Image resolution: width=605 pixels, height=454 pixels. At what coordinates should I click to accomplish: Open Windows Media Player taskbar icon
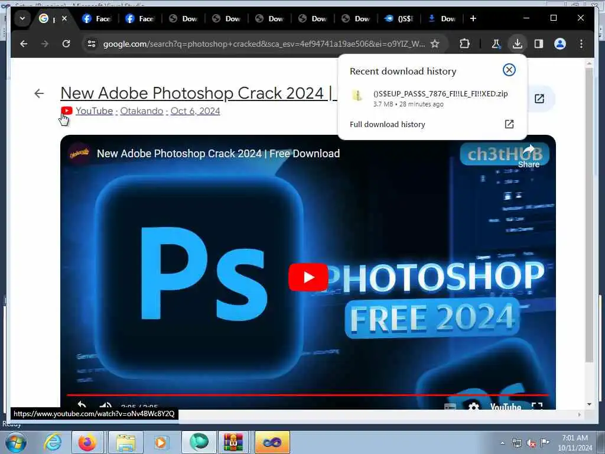coord(161,442)
